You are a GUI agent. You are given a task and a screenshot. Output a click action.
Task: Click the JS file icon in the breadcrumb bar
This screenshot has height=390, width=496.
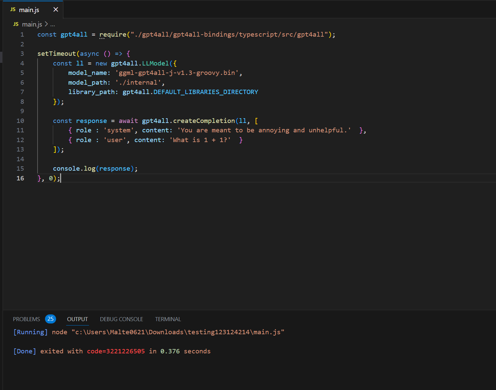click(x=15, y=24)
